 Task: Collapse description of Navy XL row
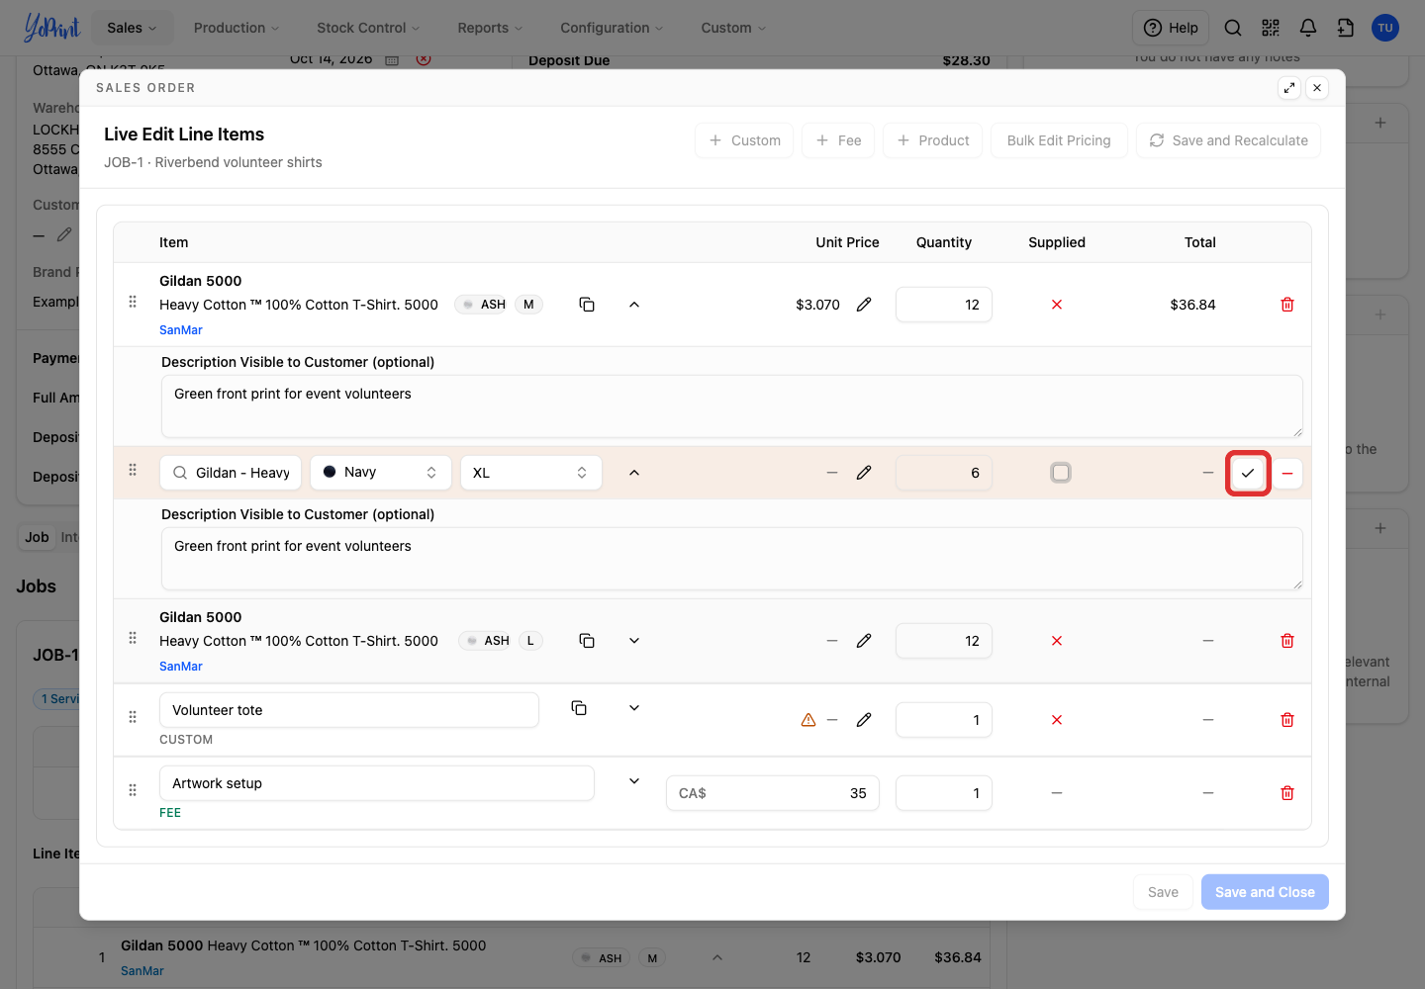634,473
